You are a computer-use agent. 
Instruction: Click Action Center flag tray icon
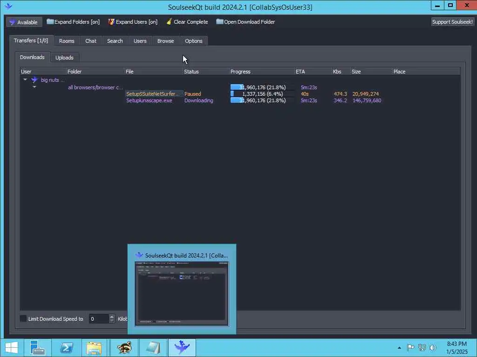click(x=410, y=347)
